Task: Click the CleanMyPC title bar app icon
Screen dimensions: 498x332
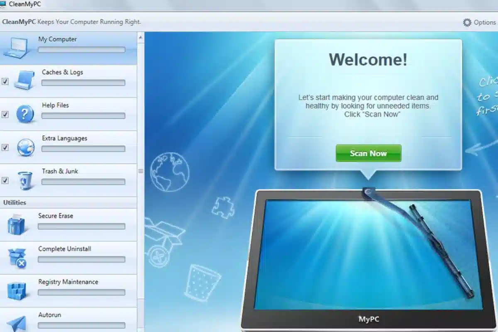Action: 3,5
